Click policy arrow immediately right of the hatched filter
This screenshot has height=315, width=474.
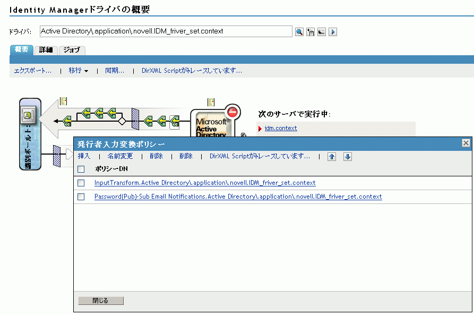[x=148, y=121]
